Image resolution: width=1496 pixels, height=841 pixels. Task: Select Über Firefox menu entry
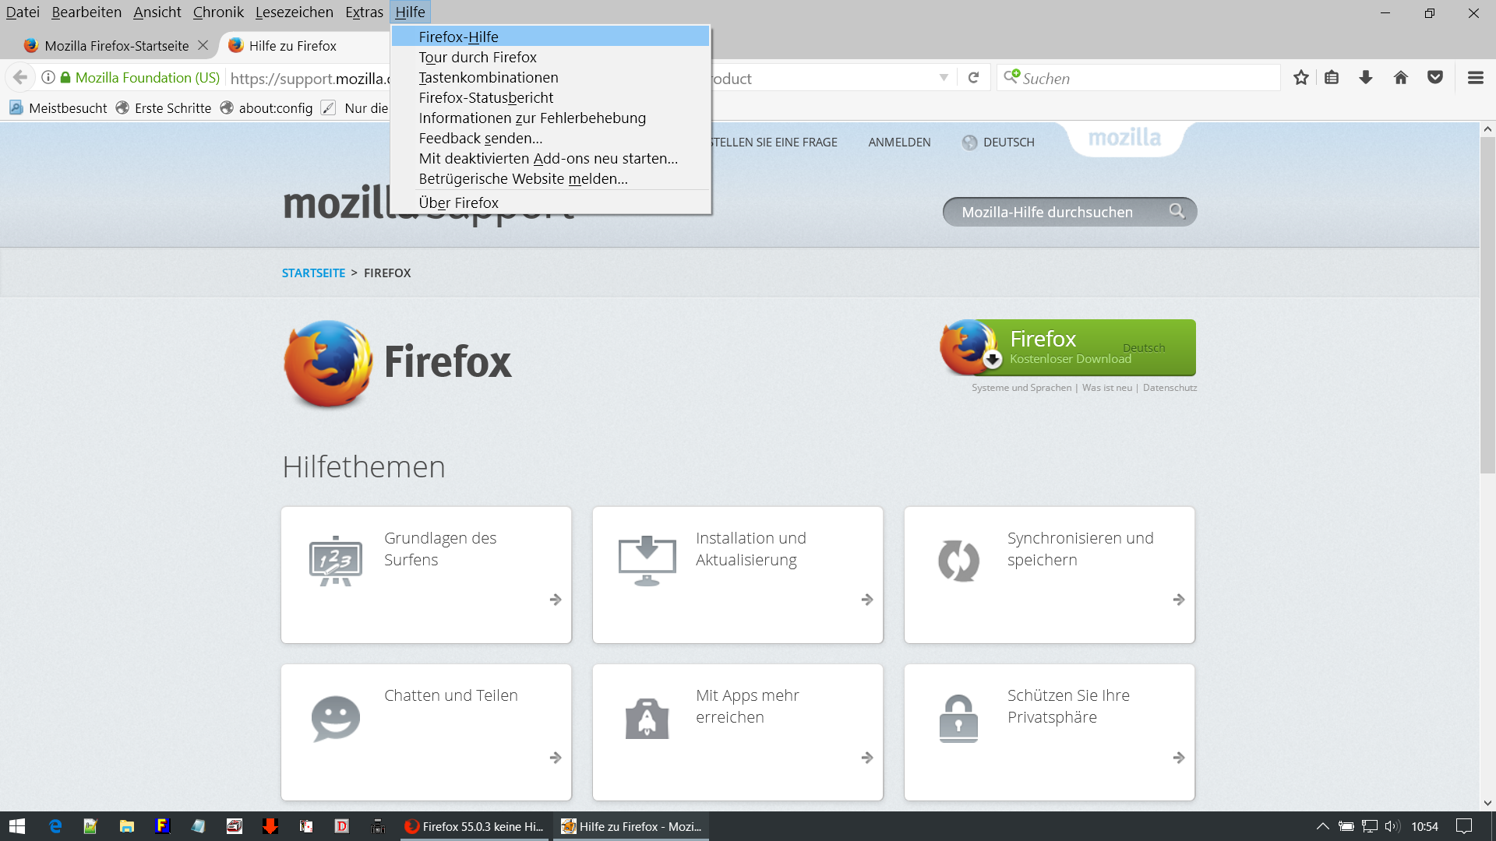point(458,203)
